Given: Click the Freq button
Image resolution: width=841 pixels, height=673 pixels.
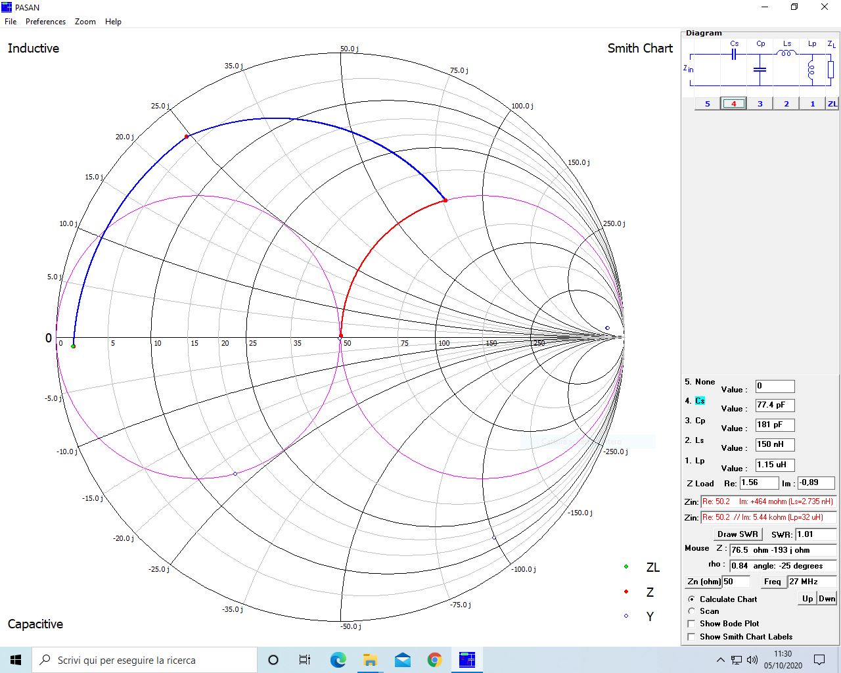Looking at the screenshot, I should [x=773, y=582].
